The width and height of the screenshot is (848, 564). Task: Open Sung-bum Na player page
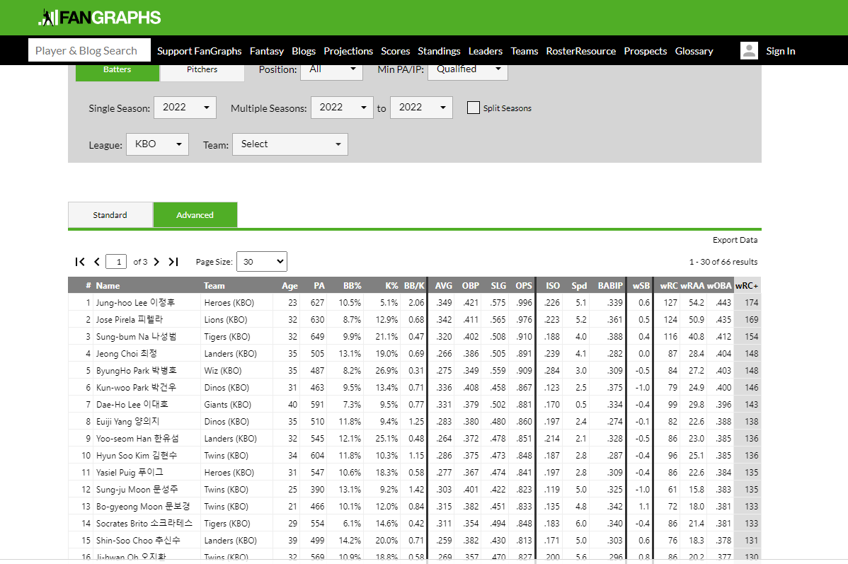137,336
